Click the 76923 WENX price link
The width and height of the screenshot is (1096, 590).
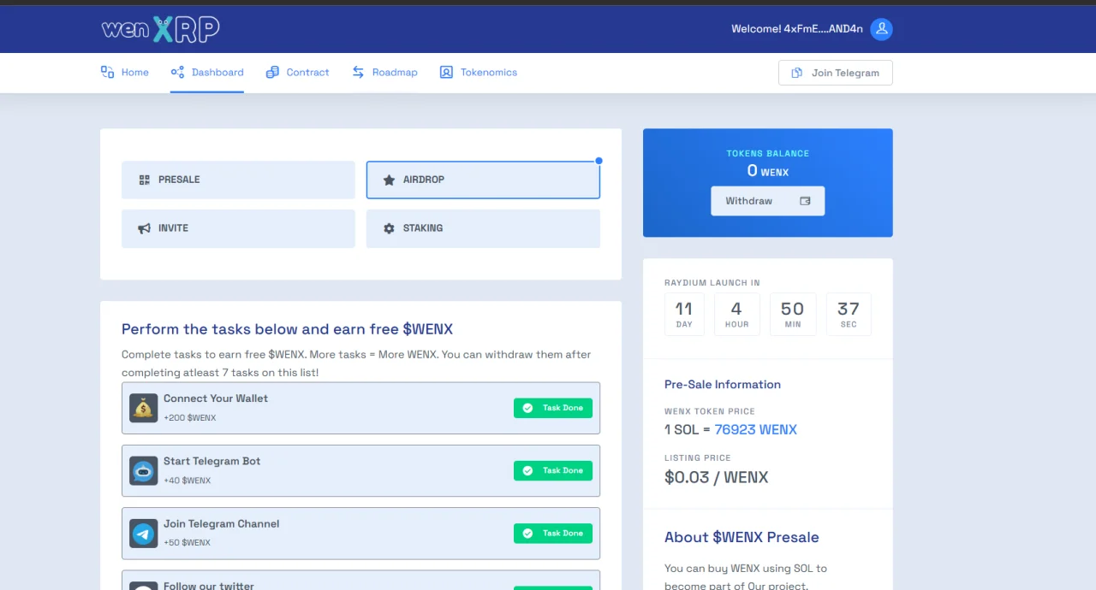(x=756, y=430)
